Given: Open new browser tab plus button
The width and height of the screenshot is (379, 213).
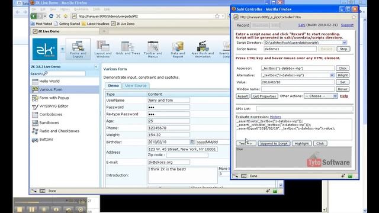Looking at the screenshot, I should [104, 31].
